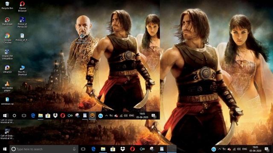
Task: Select the Prince_of_P... file on desktop
Action: point(22,37)
